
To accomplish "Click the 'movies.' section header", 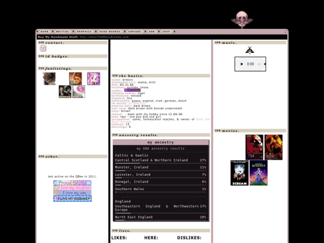I will (x=250, y=131).
